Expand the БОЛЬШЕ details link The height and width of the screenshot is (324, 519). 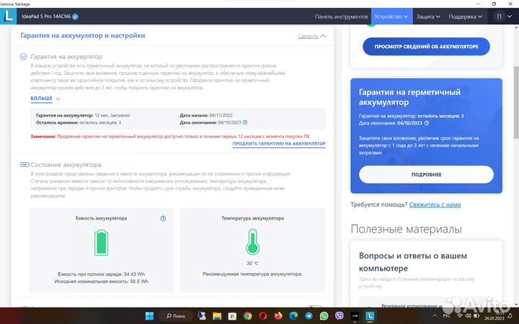click(x=45, y=99)
